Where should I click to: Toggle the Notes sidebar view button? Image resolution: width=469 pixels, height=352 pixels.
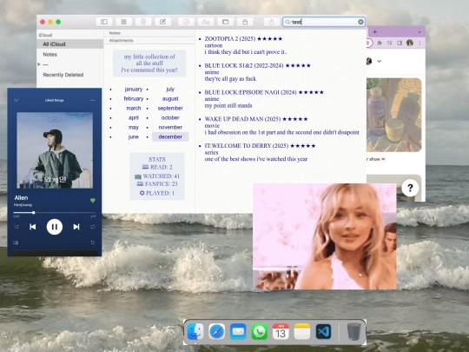point(104,22)
